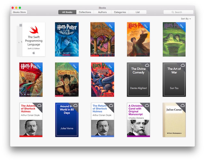Click New badge on Chamber of Secrets cover
205x161 pixels.
(x=39, y=66)
